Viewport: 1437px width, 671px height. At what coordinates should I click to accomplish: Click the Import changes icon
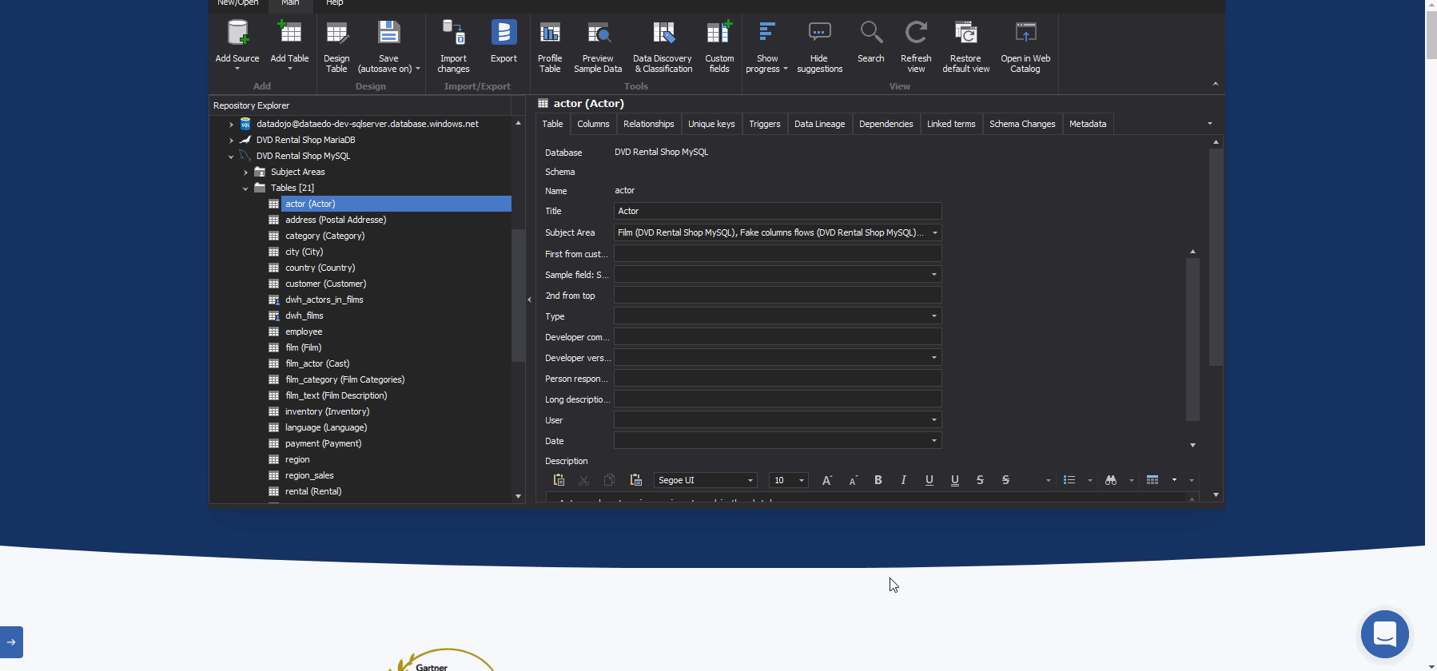pos(453,34)
